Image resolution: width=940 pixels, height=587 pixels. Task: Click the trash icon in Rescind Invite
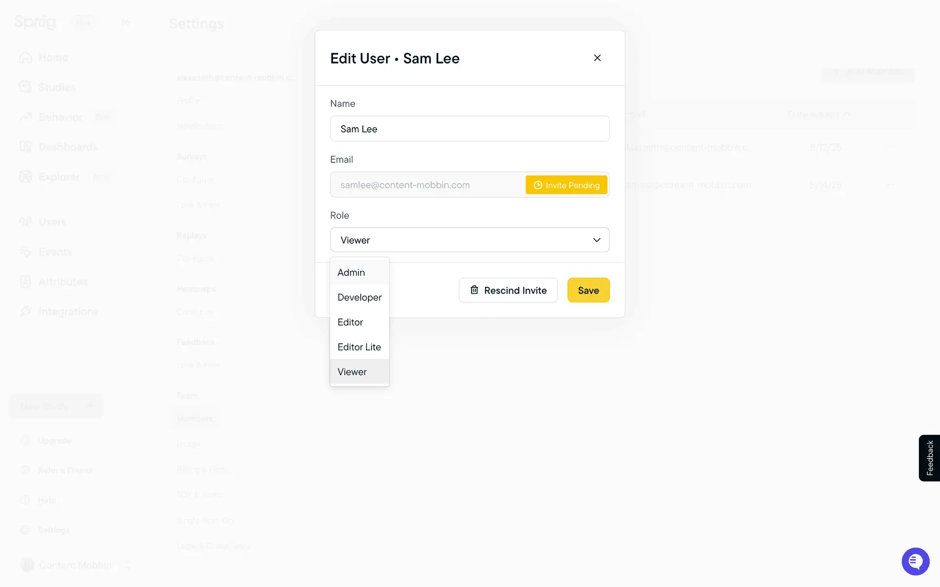click(474, 290)
